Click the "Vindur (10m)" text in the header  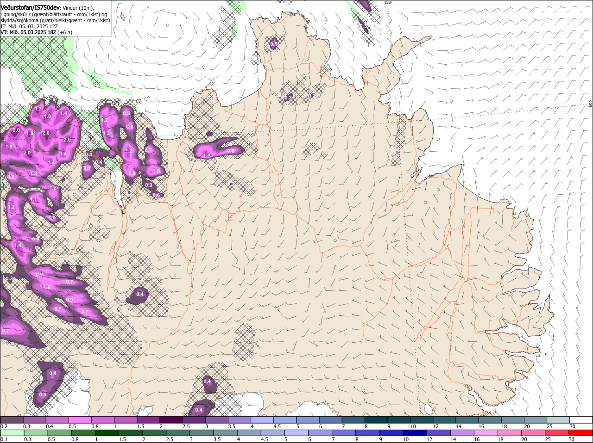point(78,7)
